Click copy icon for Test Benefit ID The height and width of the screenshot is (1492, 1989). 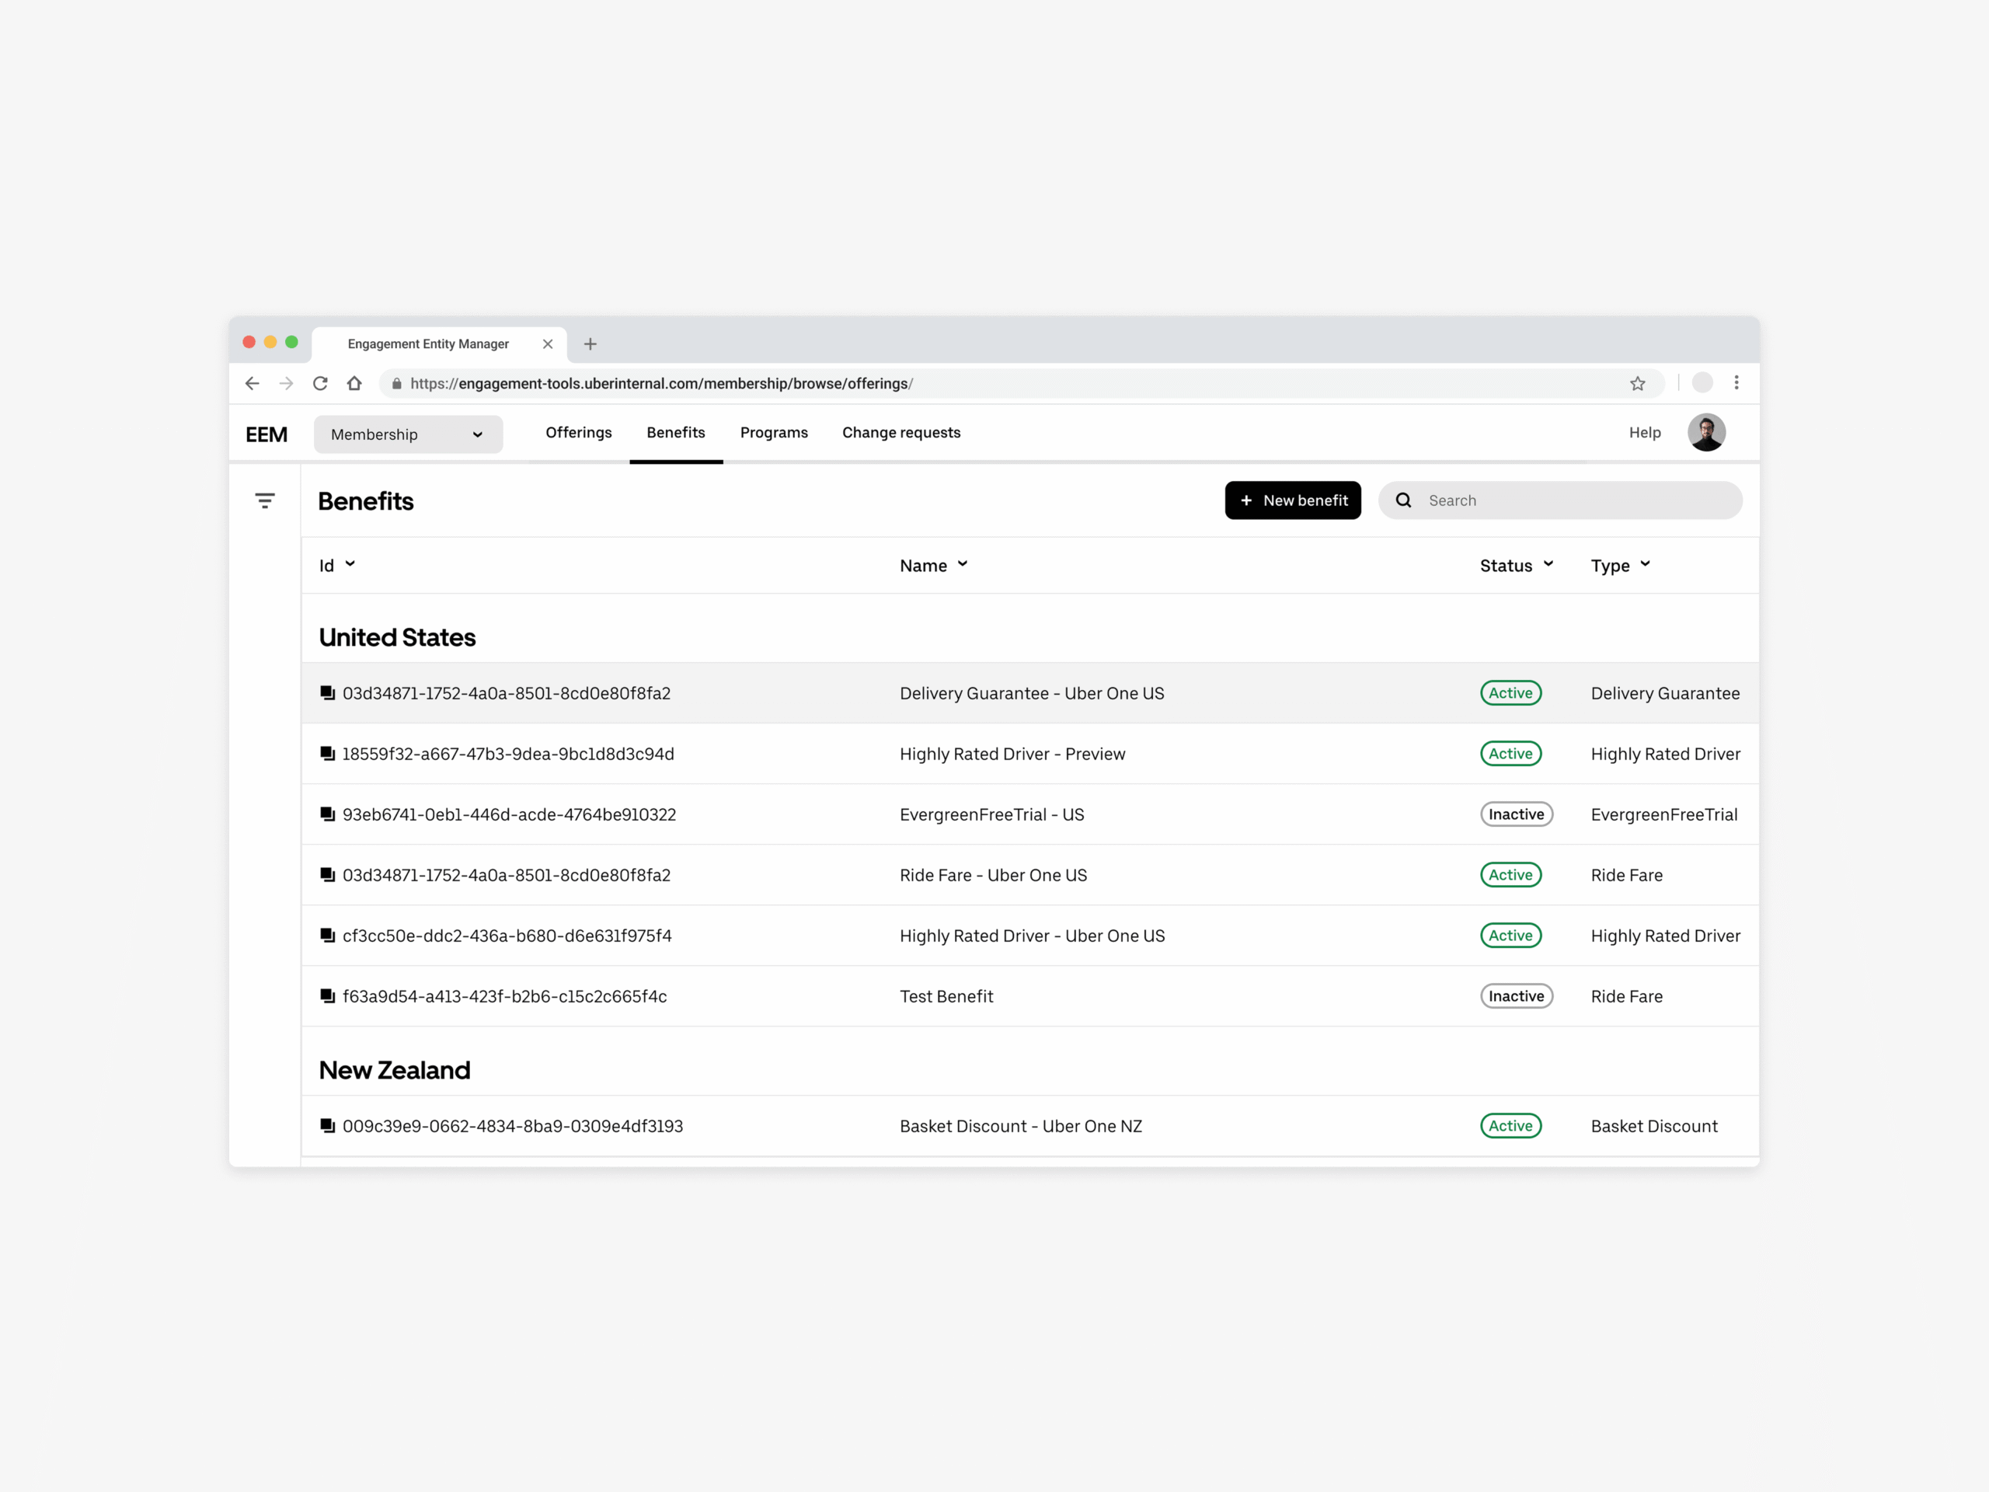(327, 996)
